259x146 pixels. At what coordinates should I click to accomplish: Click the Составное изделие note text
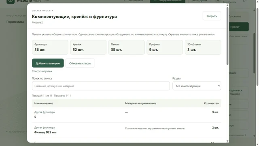[155, 128]
